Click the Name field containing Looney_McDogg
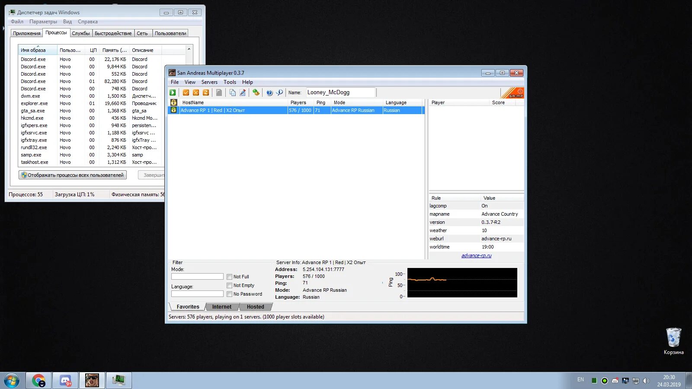 coord(341,92)
